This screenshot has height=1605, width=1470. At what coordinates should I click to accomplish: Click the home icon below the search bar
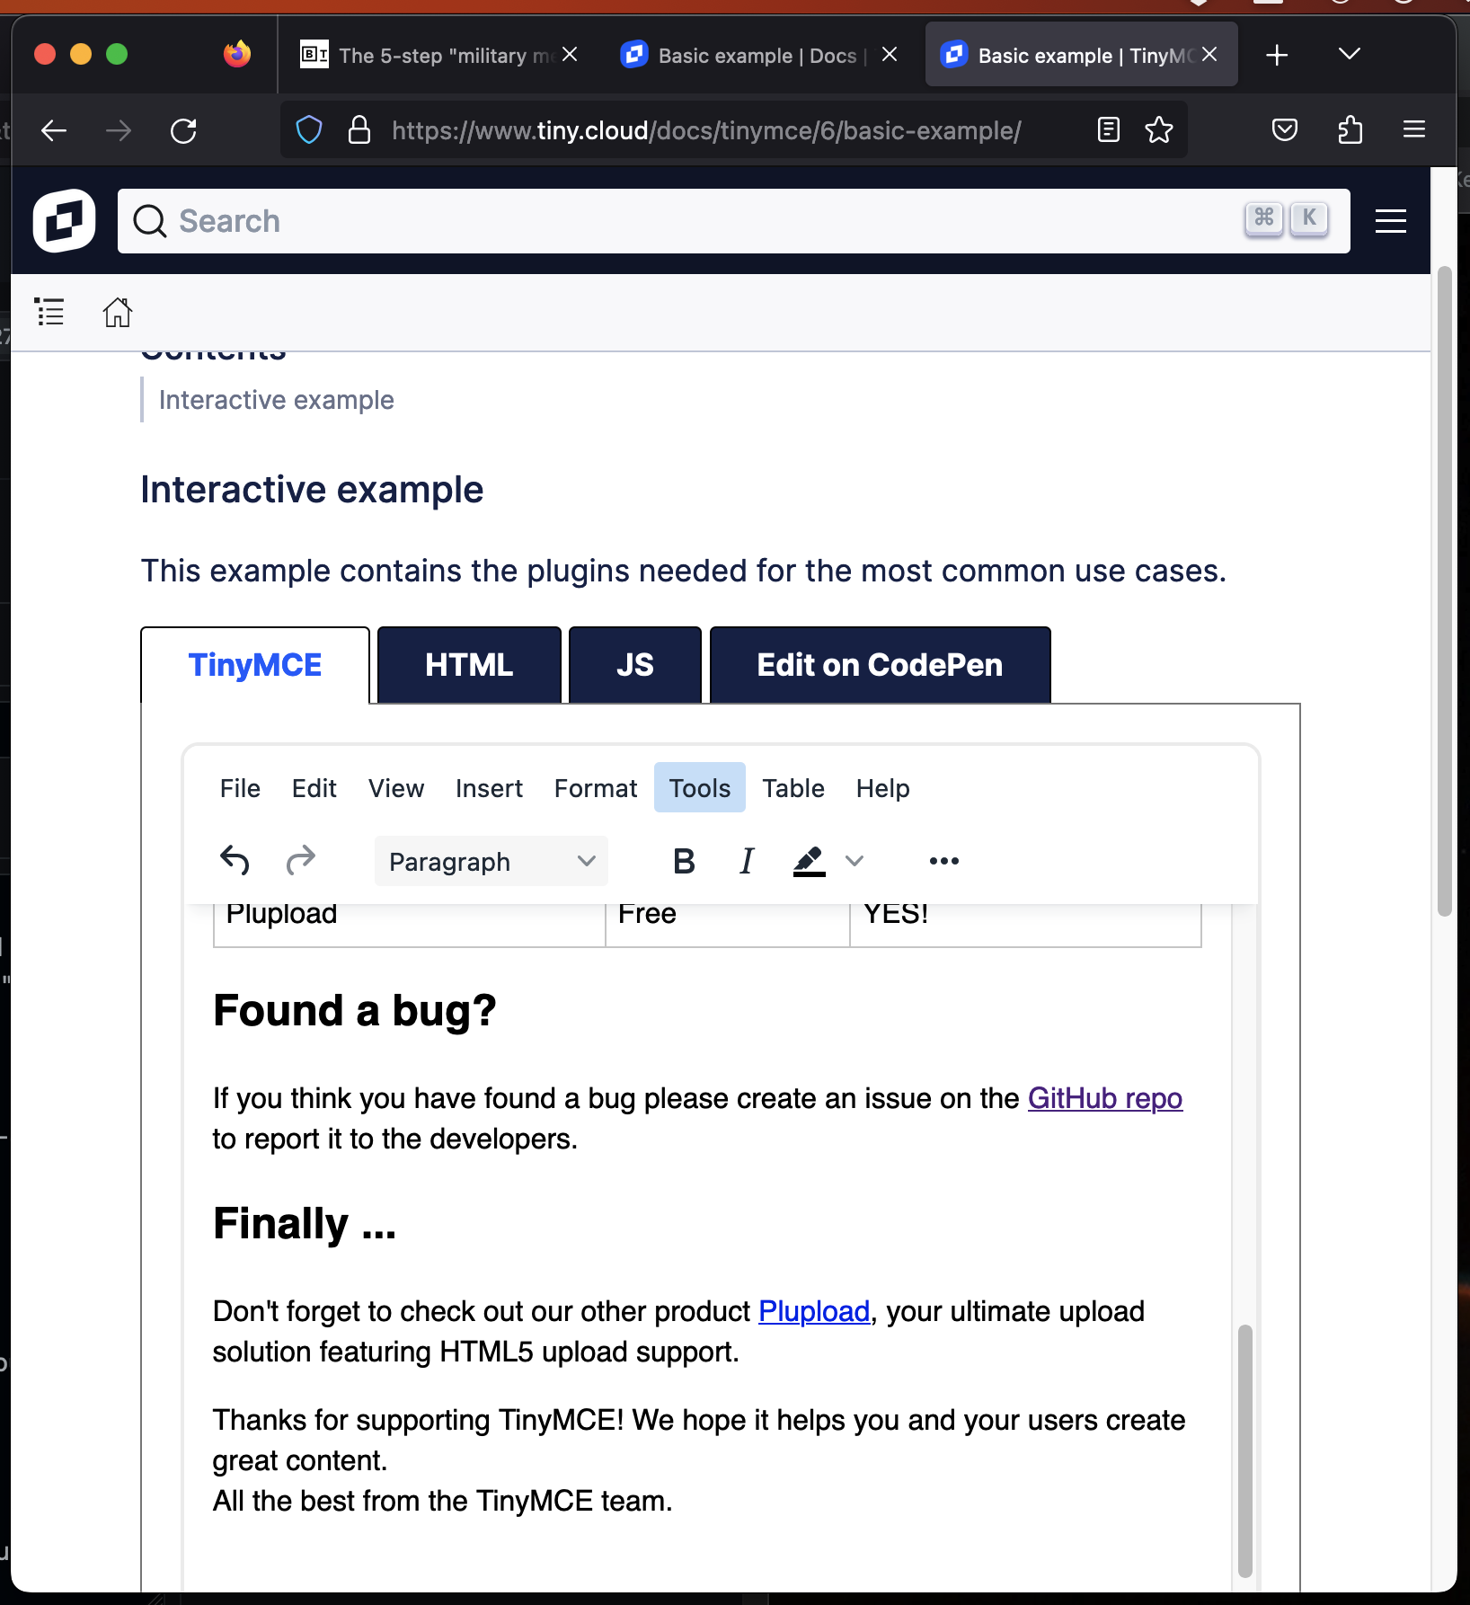click(117, 312)
